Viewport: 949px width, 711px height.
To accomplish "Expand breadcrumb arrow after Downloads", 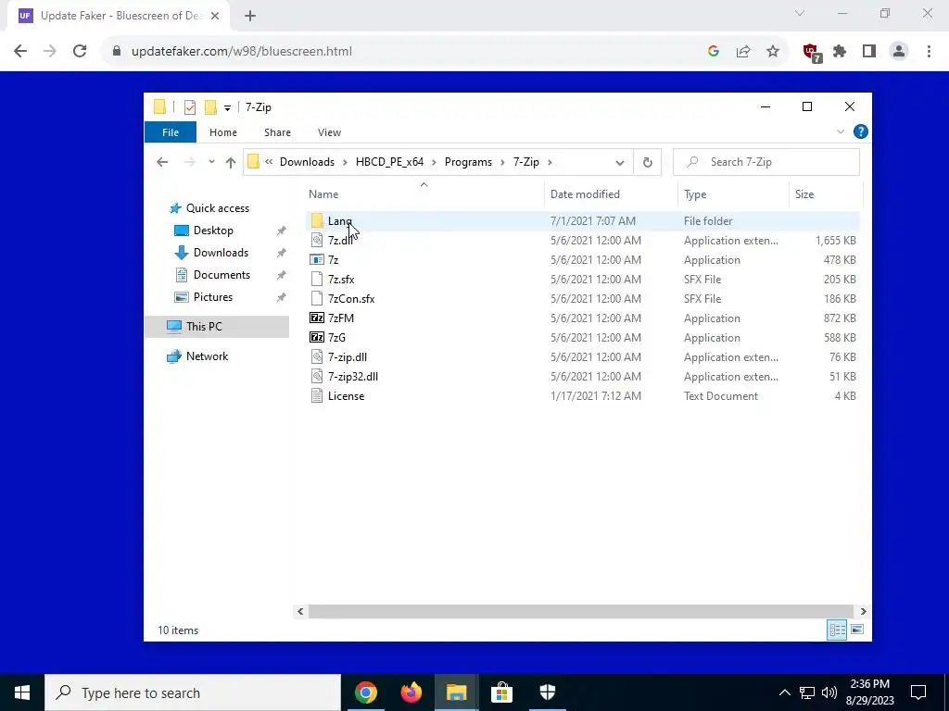I will click(x=345, y=162).
